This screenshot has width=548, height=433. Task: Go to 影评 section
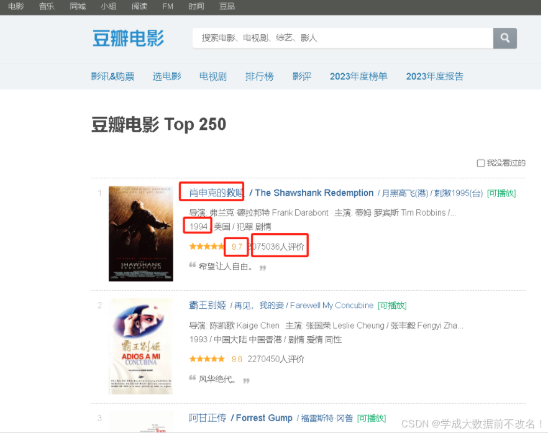[301, 76]
